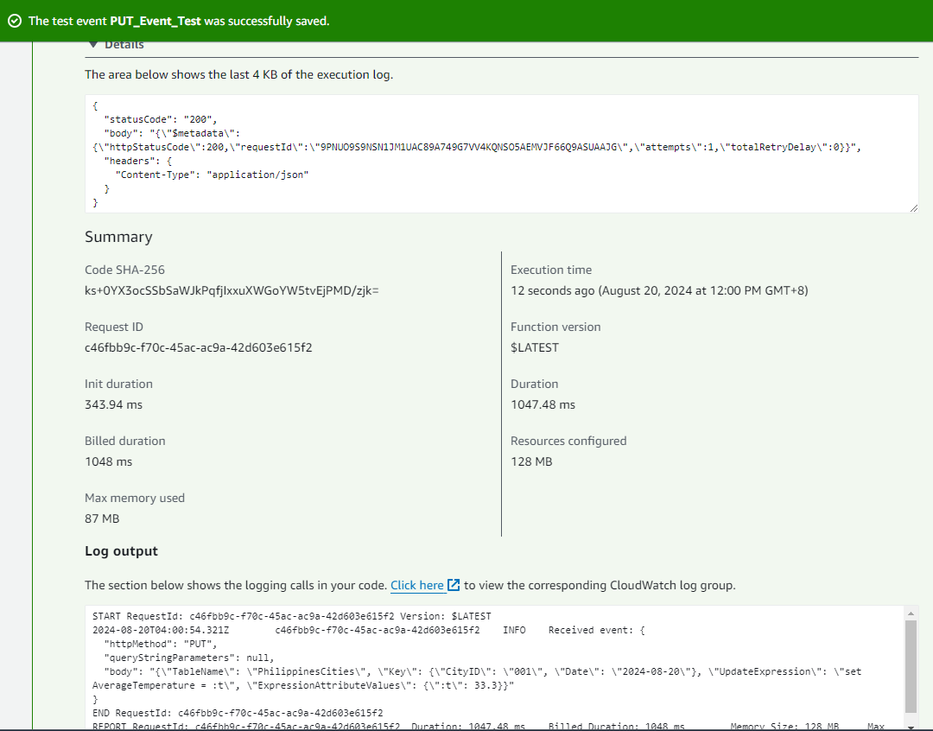Click the Request ID value in Summary
Image resolution: width=933 pixels, height=731 pixels.
[x=198, y=347]
